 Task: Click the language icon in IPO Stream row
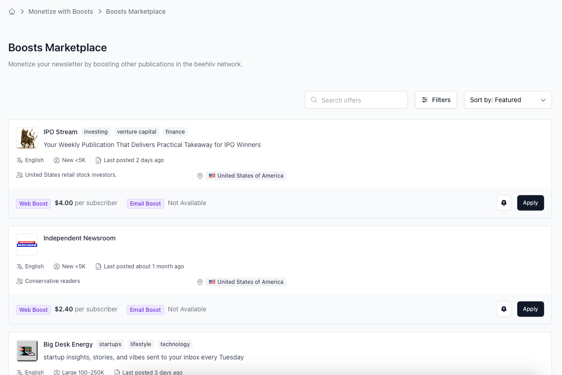click(x=20, y=160)
